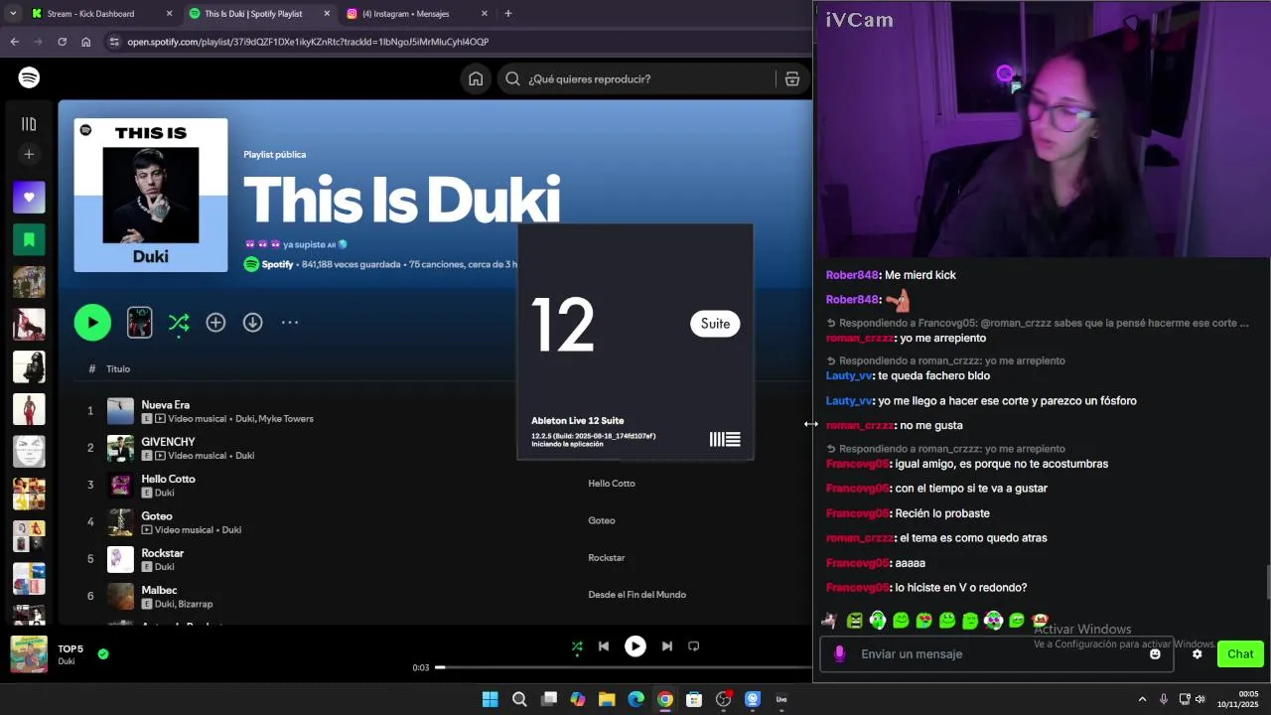Toggle repeat in bottom player bar
The width and height of the screenshot is (1271, 715).
coord(694,646)
